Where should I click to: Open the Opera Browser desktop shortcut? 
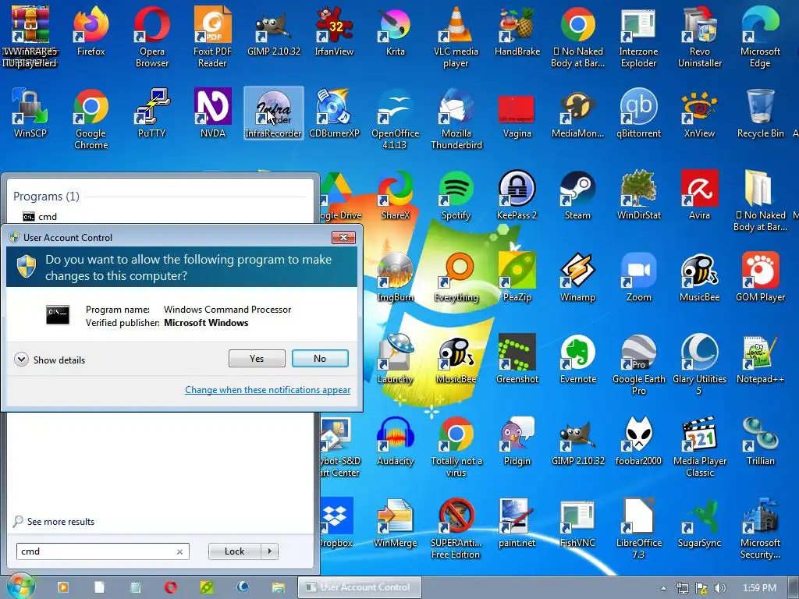152,37
